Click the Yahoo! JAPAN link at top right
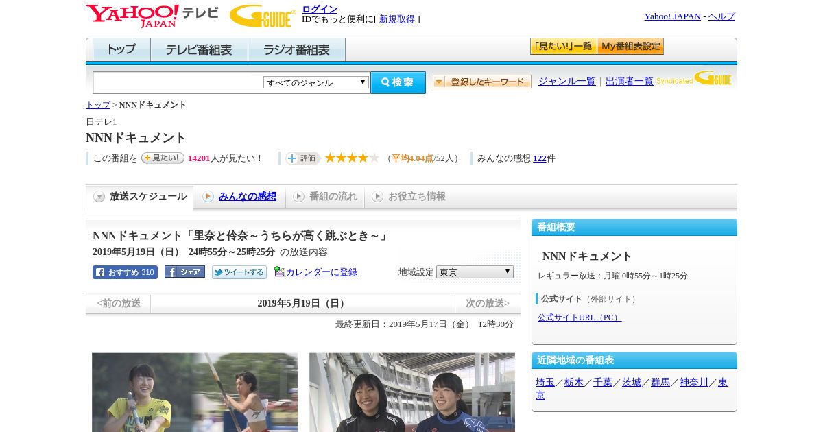 672,16
